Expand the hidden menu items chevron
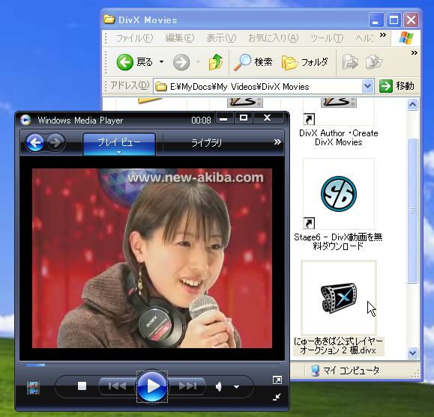The width and height of the screenshot is (434, 417). tap(383, 35)
